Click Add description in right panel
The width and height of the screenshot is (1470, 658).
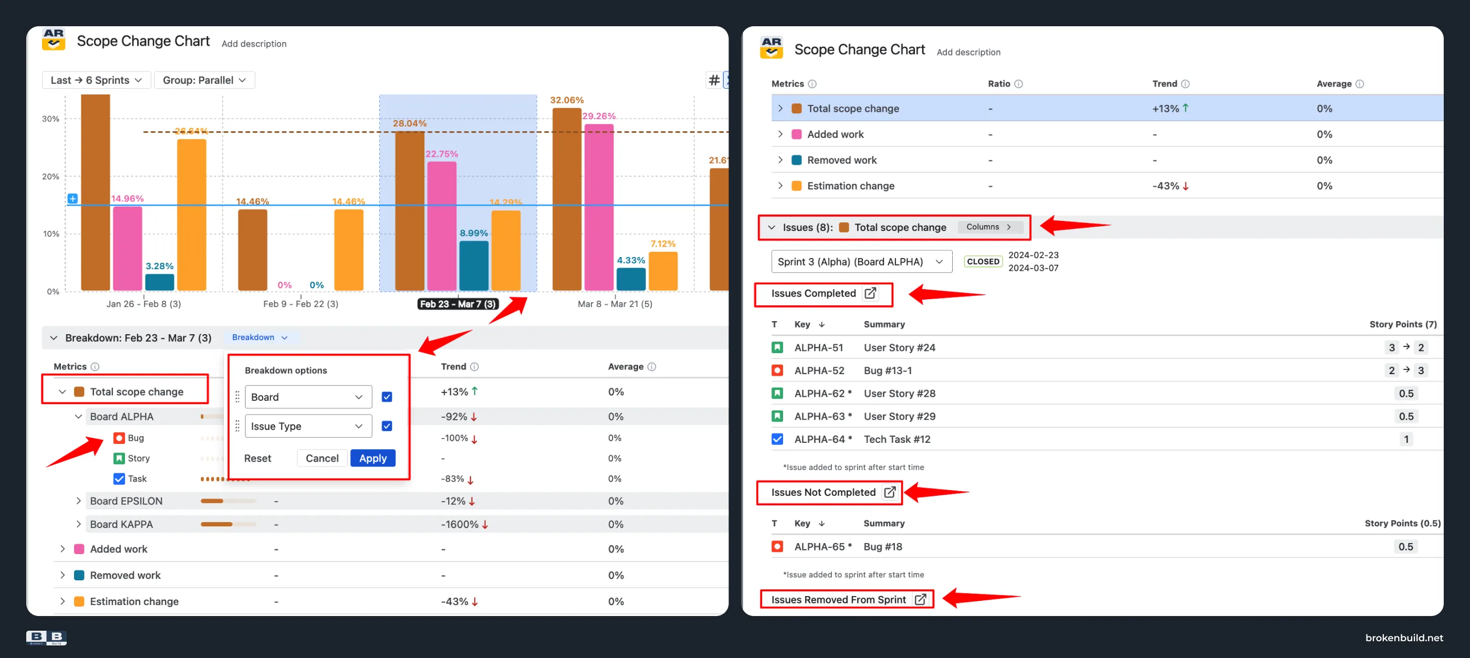(968, 52)
